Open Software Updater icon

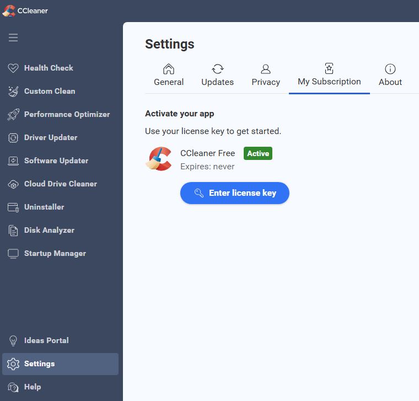[13, 161]
